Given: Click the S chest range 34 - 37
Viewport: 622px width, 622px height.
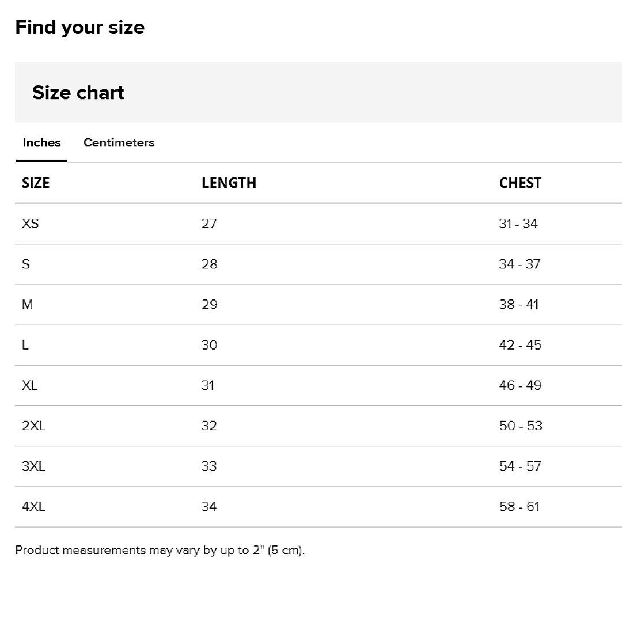Looking at the screenshot, I should click(519, 264).
